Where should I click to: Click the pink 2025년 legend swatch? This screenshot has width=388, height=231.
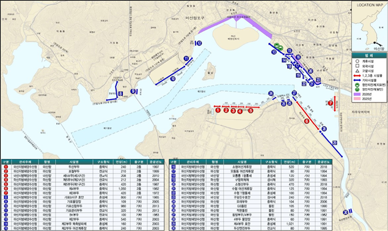click(357, 99)
